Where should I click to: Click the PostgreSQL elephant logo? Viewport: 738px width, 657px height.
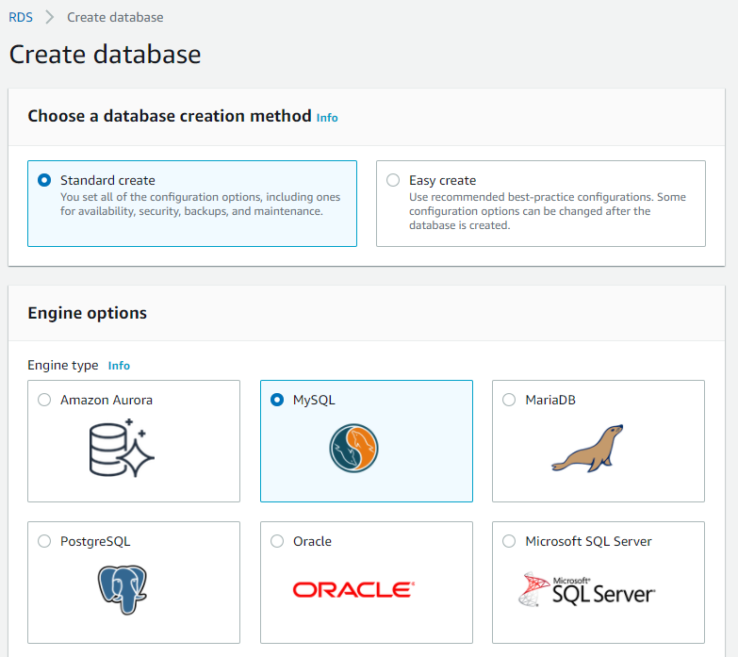coord(123,590)
